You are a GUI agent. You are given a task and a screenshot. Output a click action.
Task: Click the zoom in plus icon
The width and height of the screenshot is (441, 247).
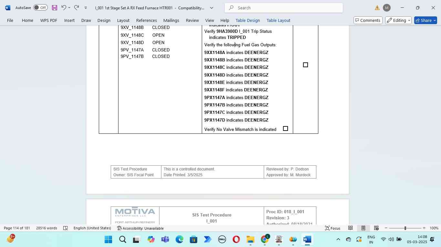[424, 228]
